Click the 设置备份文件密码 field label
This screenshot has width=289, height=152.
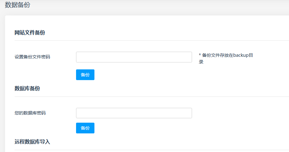point(32,57)
